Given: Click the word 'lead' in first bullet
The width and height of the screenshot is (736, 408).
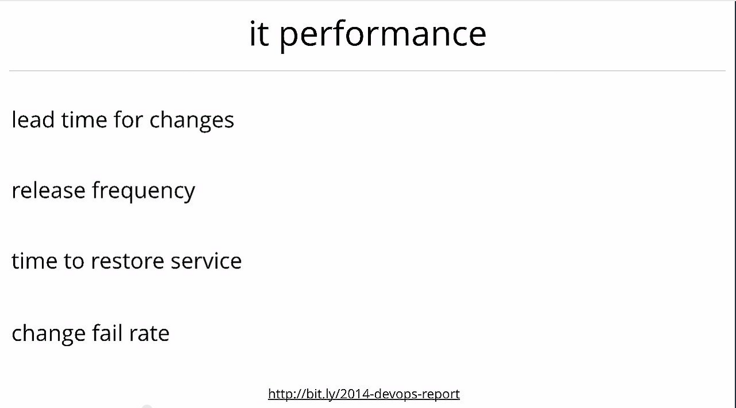Looking at the screenshot, I should [33, 119].
